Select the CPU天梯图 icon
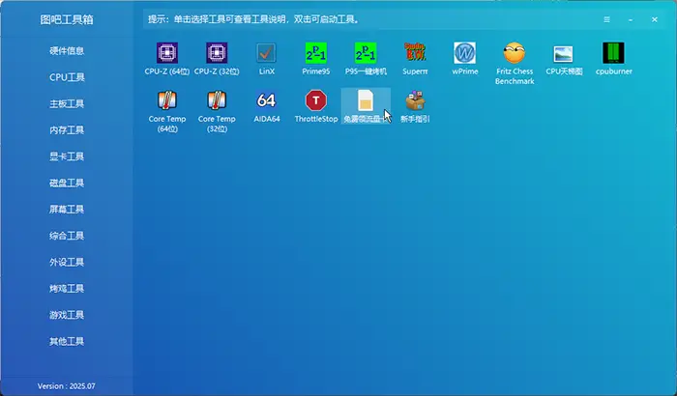The width and height of the screenshot is (677, 396). pyautogui.click(x=564, y=54)
